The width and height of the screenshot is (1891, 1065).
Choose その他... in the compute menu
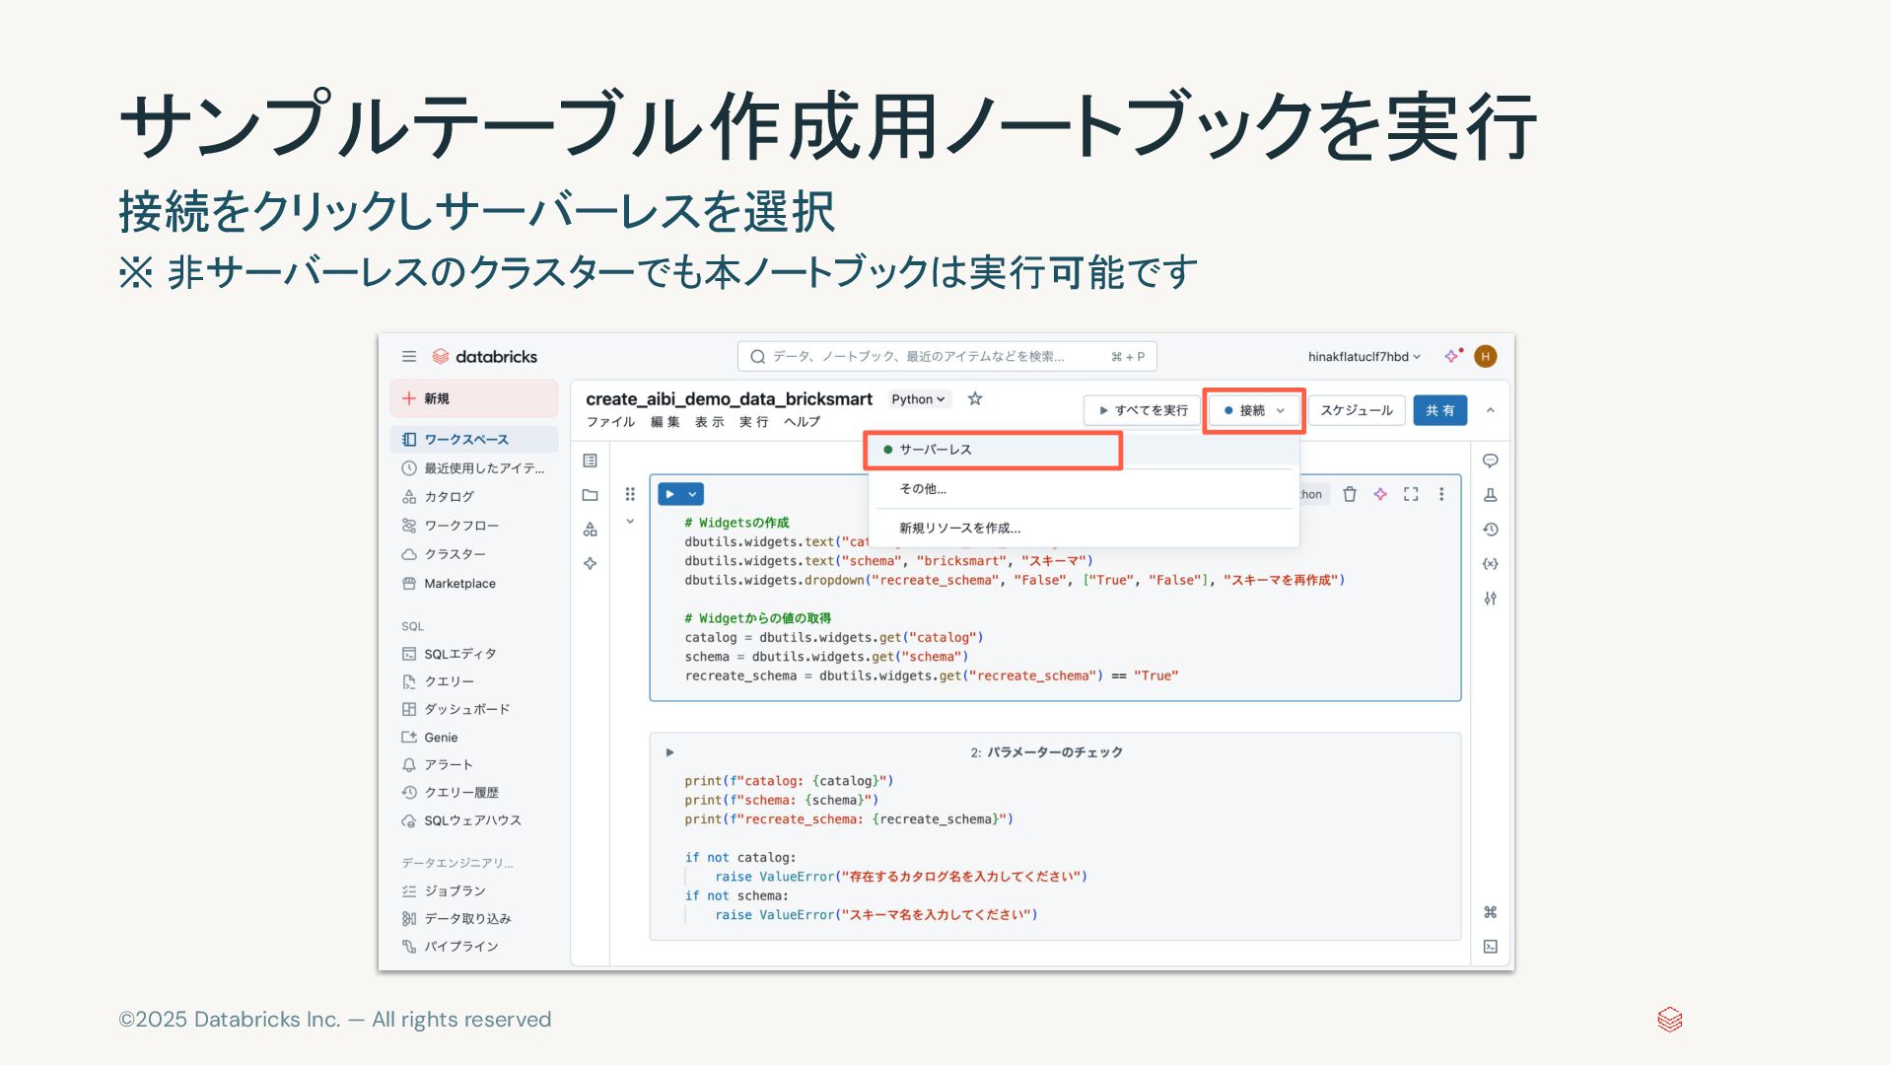click(1084, 489)
